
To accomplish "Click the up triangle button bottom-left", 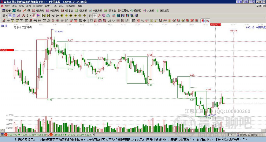I will point(2,130).
